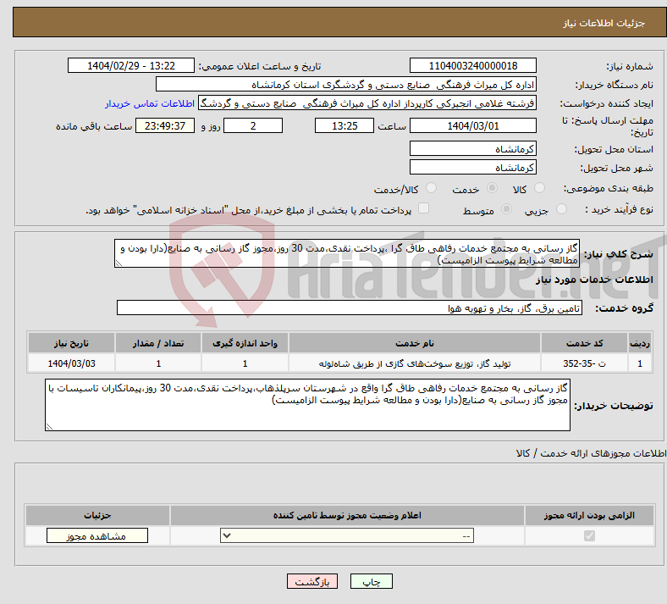667x604 pixels.
Task: Click the description textarea resize handle
Action: [119, 263]
